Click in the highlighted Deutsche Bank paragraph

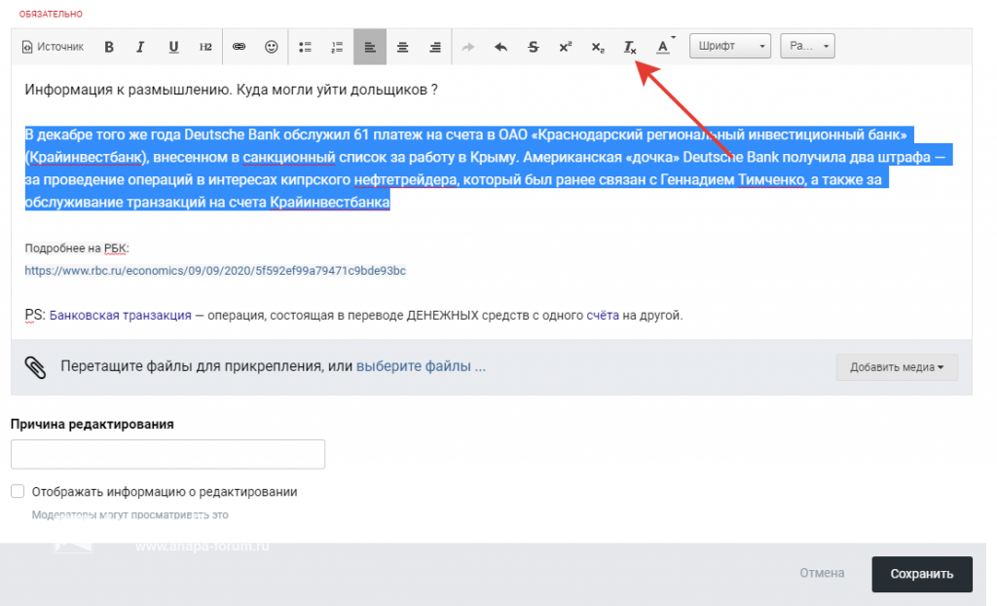point(489,169)
